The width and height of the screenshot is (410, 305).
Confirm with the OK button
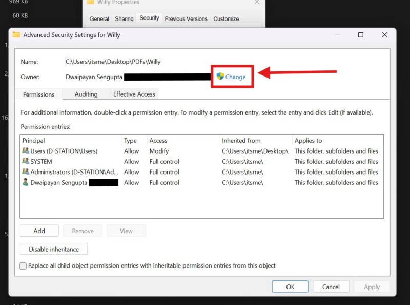pyautogui.click(x=290, y=287)
